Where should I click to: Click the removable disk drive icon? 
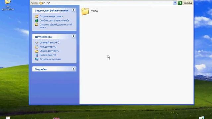pos(36,43)
